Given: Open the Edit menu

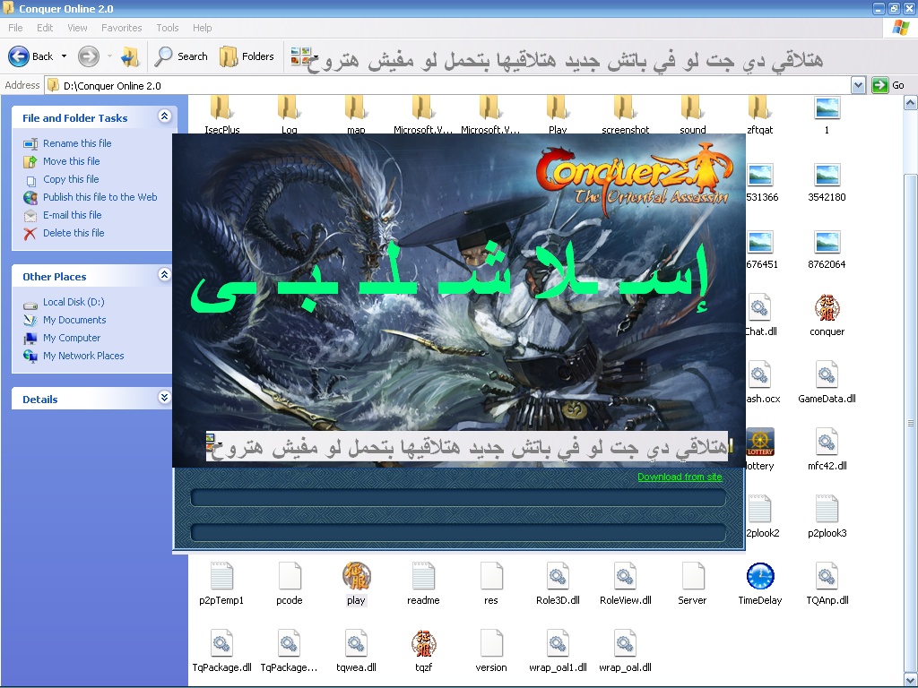Looking at the screenshot, I should pos(45,28).
